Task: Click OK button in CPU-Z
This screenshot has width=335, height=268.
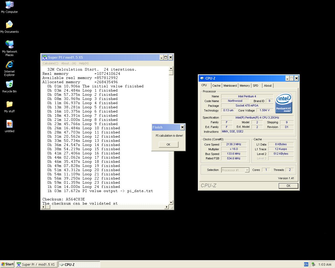Action: click(288, 186)
